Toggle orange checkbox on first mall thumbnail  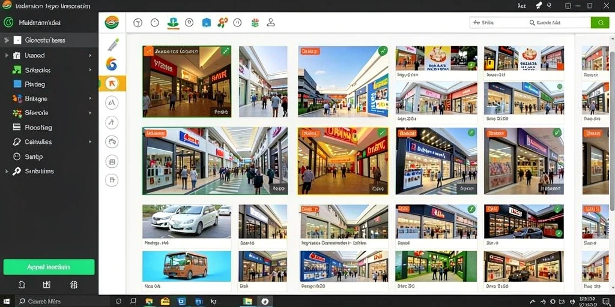point(148,51)
